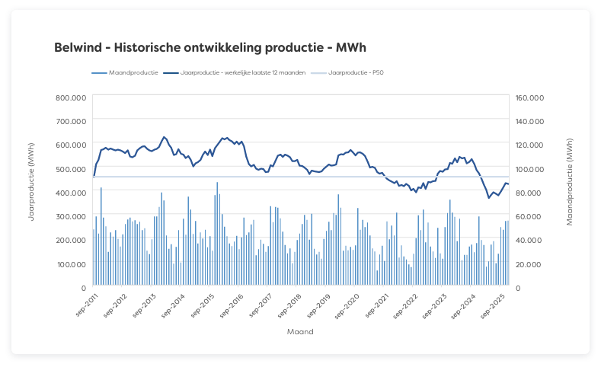Toggle the 'Jaarproductie - P50' legend entry
Image resolution: width=601 pixels, height=367 pixels.
pos(355,72)
